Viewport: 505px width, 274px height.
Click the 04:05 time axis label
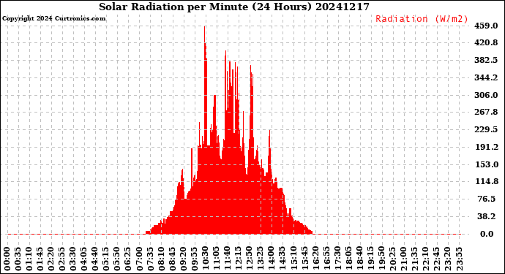[x=84, y=259]
